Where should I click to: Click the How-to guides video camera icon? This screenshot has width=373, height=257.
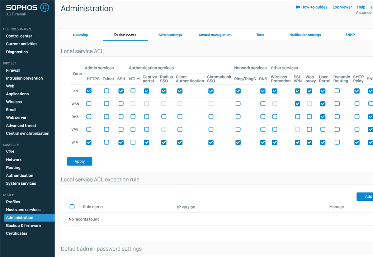(297, 7)
